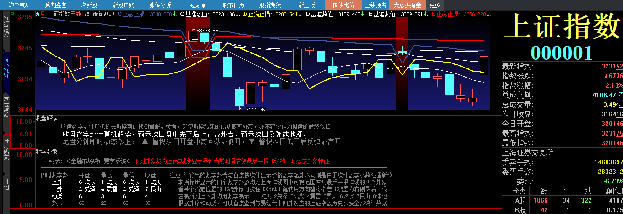Select the 总成交量 3.49亿 value
The height and width of the screenshot is (214, 623).
[612, 104]
